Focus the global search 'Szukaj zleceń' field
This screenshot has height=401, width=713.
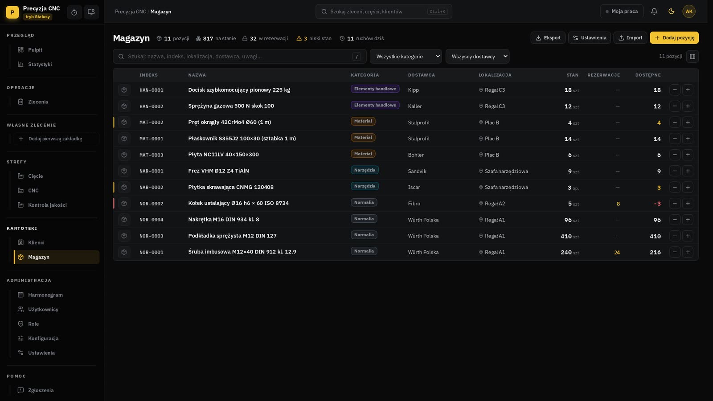click(384, 12)
